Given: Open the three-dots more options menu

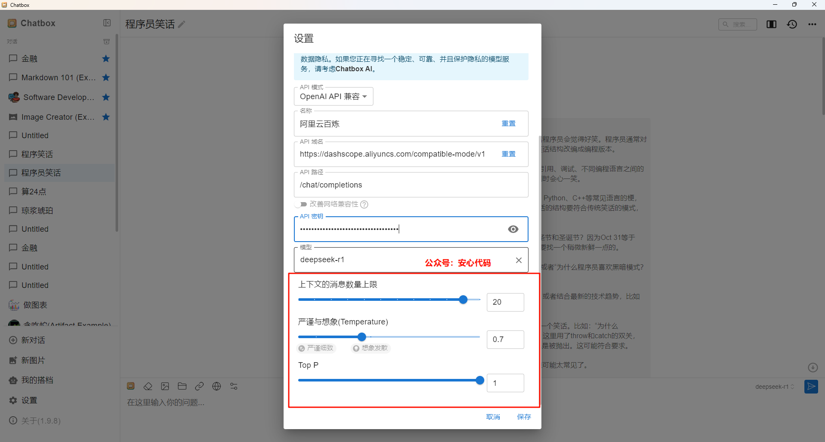Looking at the screenshot, I should [812, 24].
